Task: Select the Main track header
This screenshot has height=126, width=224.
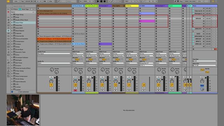Action: tap(204, 6)
